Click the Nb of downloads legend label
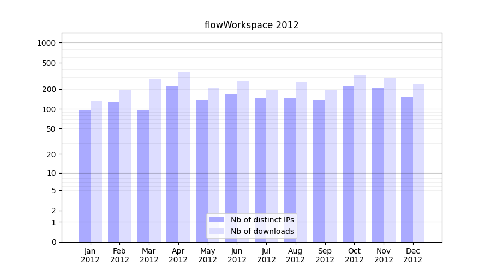This screenshot has height=272, width=491. [262, 231]
